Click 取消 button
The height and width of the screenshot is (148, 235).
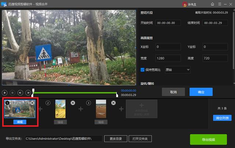173,92
